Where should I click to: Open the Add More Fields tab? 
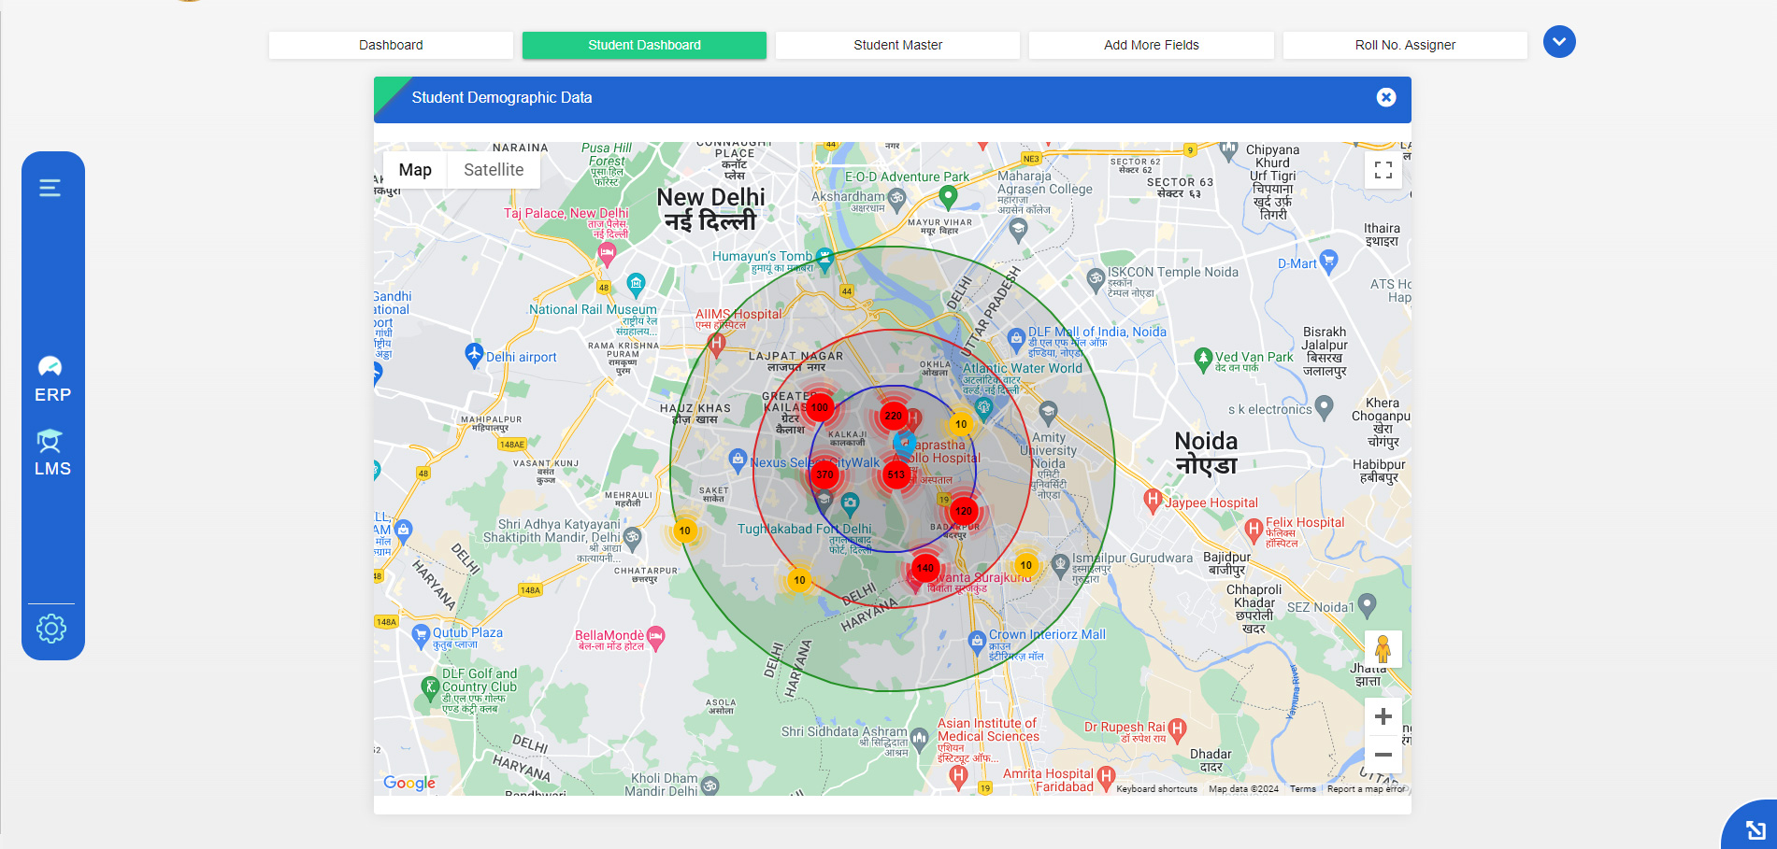coord(1152,45)
